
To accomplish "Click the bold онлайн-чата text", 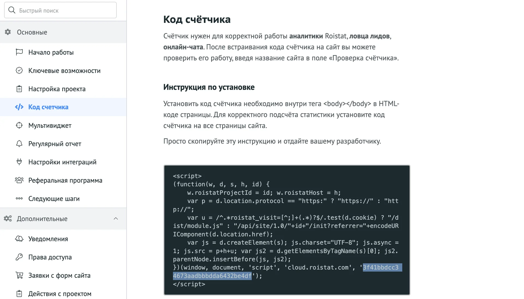I will pos(183,47).
